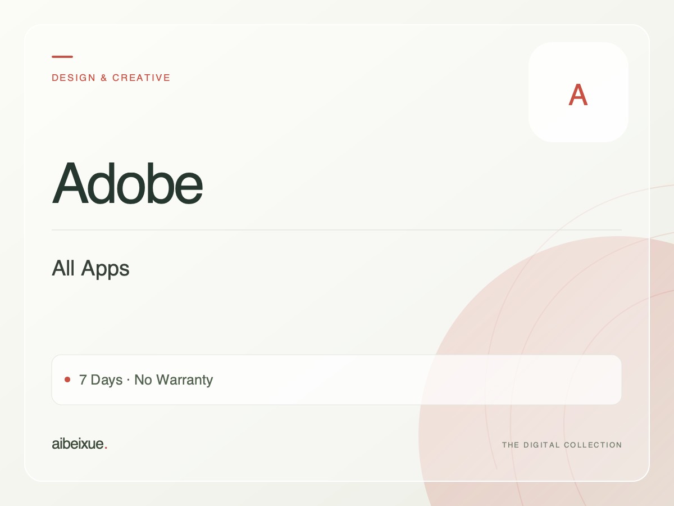Image resolution: width=674 pixels, height=506 pixels.
Task: Open the 'aibeixue.' brand name
Action: 79,444
